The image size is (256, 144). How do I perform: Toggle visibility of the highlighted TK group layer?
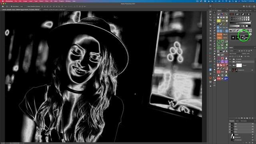point(230,62)
